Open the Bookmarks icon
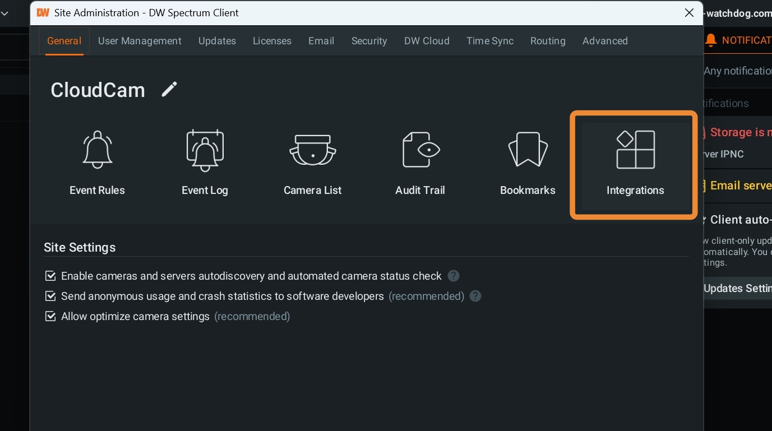The width and height of the screenshot is (772, 431). coord(528,150)
